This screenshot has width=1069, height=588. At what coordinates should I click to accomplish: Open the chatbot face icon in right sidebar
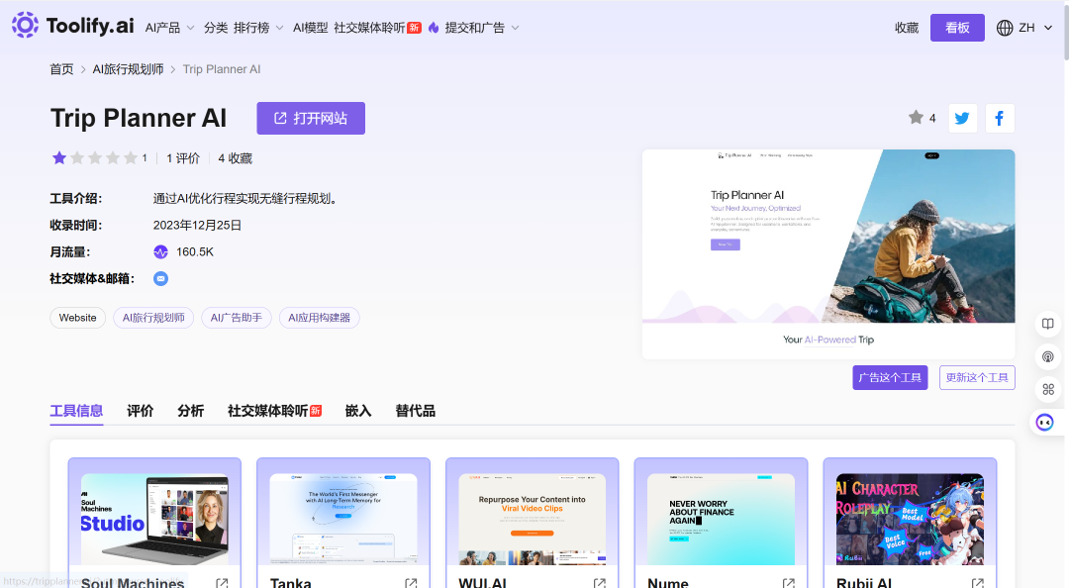tap(1045, 423)
